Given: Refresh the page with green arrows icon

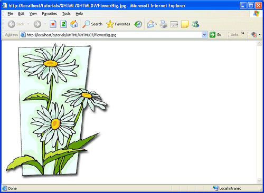Looking at the screenshot, I should click(63, 24).
